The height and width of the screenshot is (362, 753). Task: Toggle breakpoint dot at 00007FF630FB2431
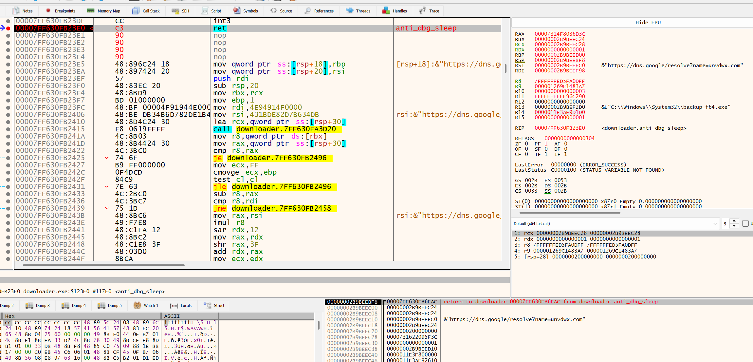coord(8,187)
